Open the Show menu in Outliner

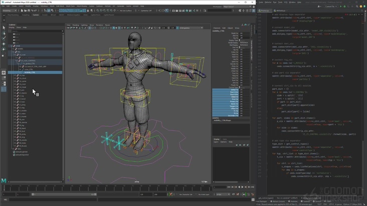(19, 27)
